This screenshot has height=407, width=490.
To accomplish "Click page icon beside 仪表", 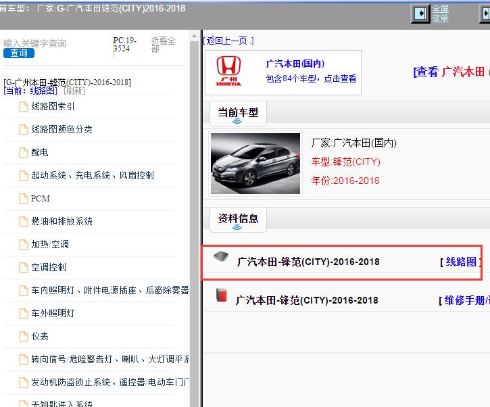I will coord(24,337).
